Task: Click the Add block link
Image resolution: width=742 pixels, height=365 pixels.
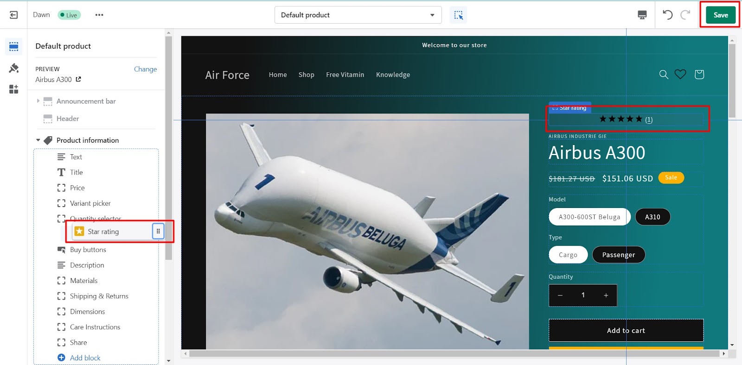Action: click(x=85, y=358)
